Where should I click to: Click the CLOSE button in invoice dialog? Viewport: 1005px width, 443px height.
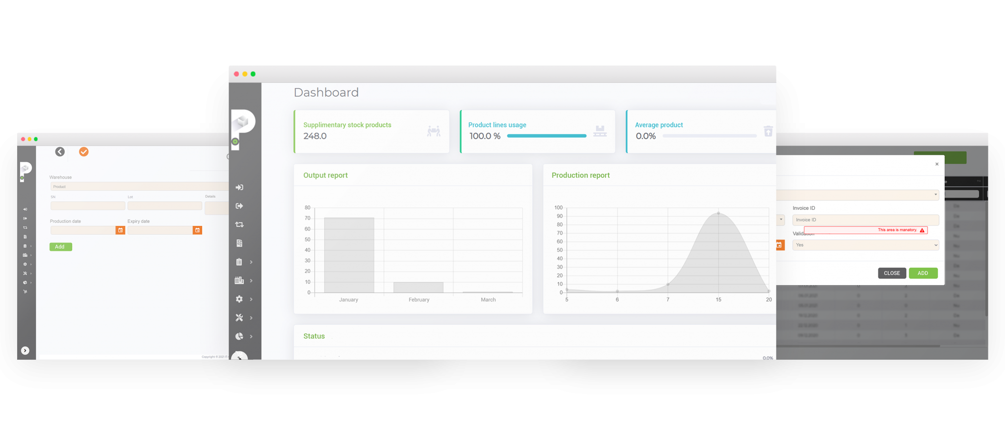(892, 273)
